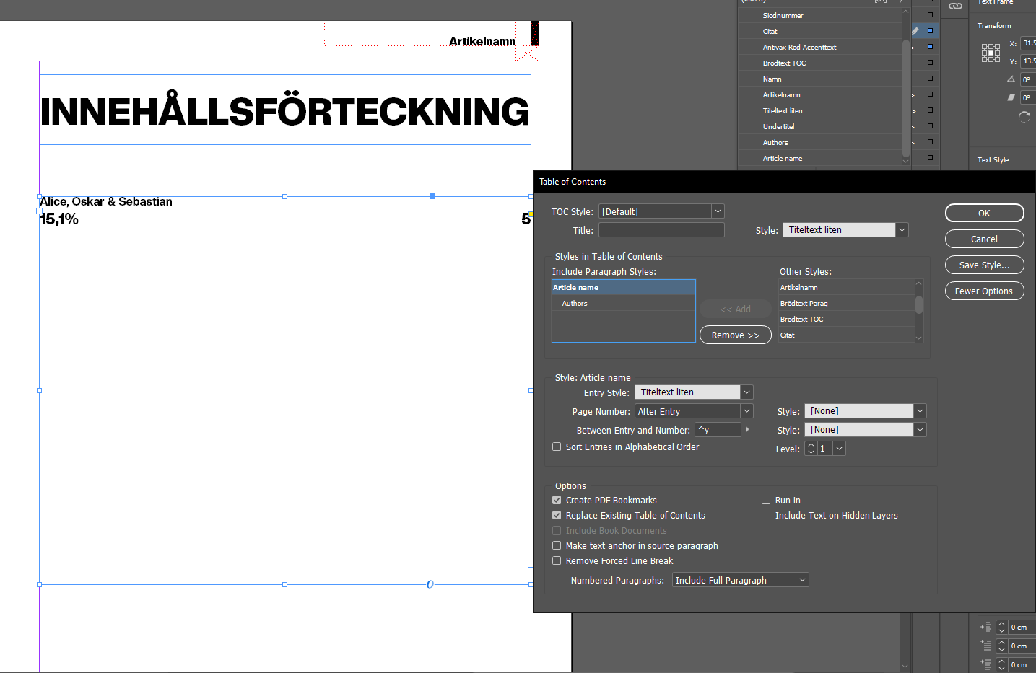Click the first line indent icon
The height and width of the screenshot is (673, 1036).
[985, 646]
